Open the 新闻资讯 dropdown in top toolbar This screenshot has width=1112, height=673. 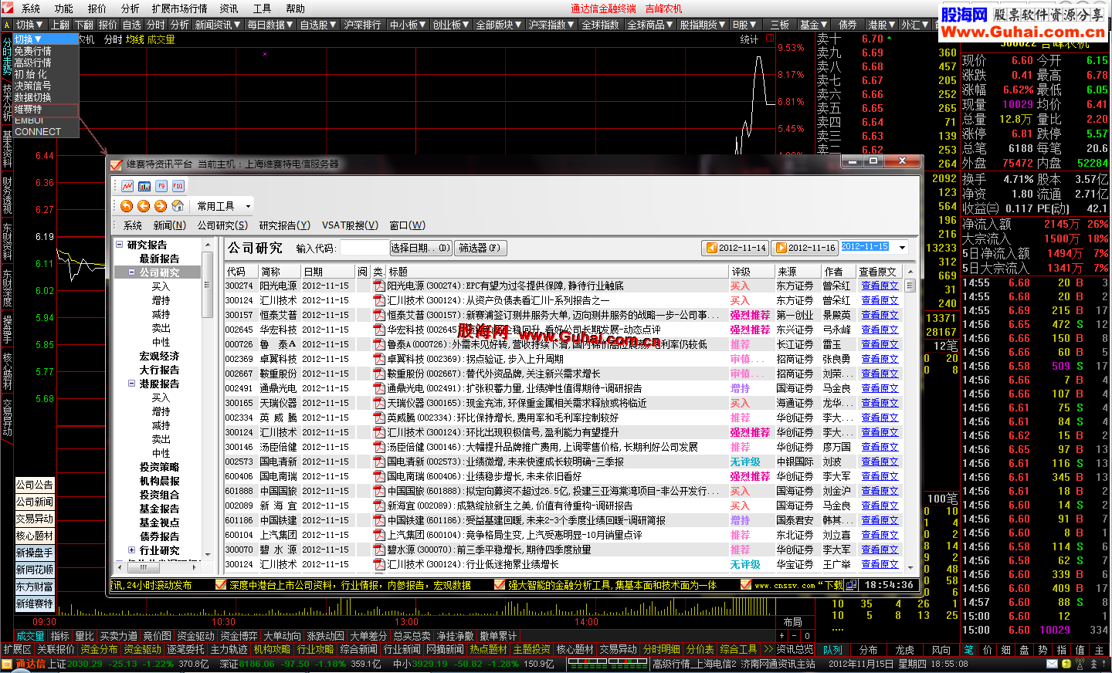click(x=219, y=25)
